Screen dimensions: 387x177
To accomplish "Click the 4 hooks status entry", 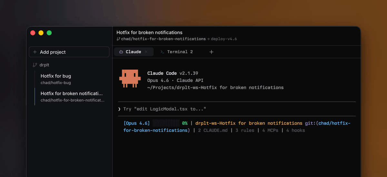I will click(x=295, y=130).
